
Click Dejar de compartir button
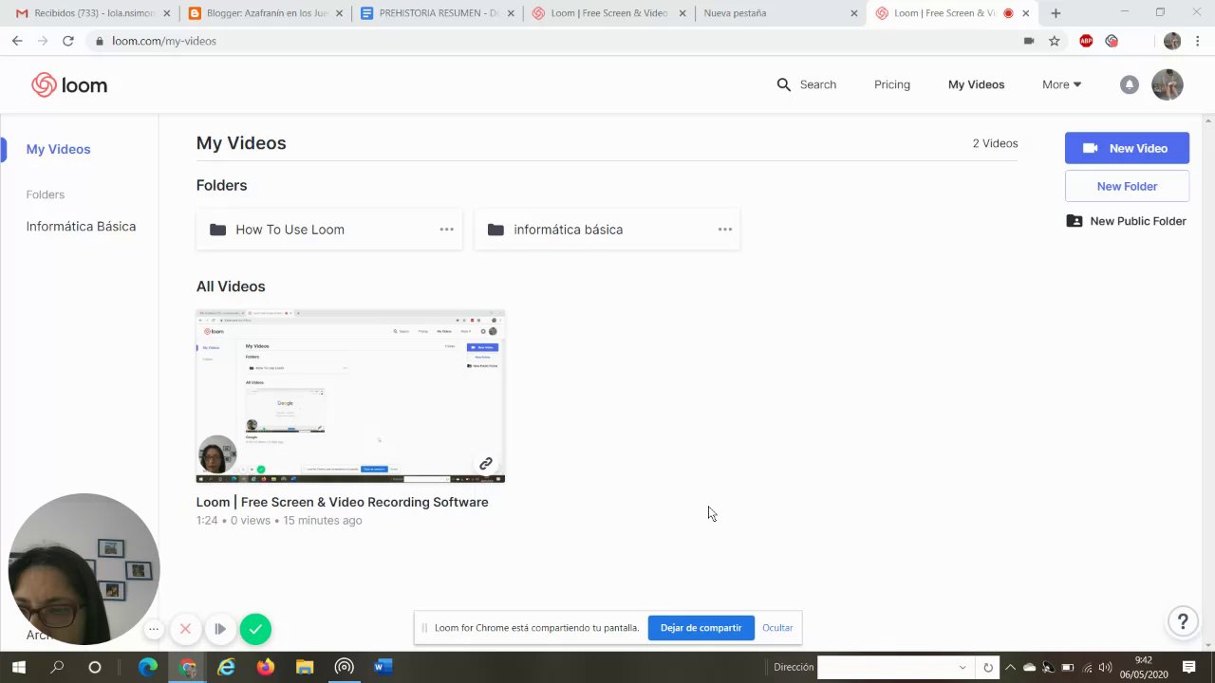click(x=701, y=628)
